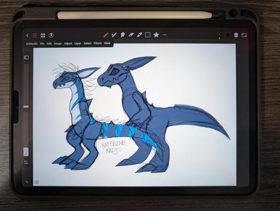The height and width of the screenshot is (211, 280).
Task: Open the four-square grid gallery icon
Action: [x=43, y=36]
